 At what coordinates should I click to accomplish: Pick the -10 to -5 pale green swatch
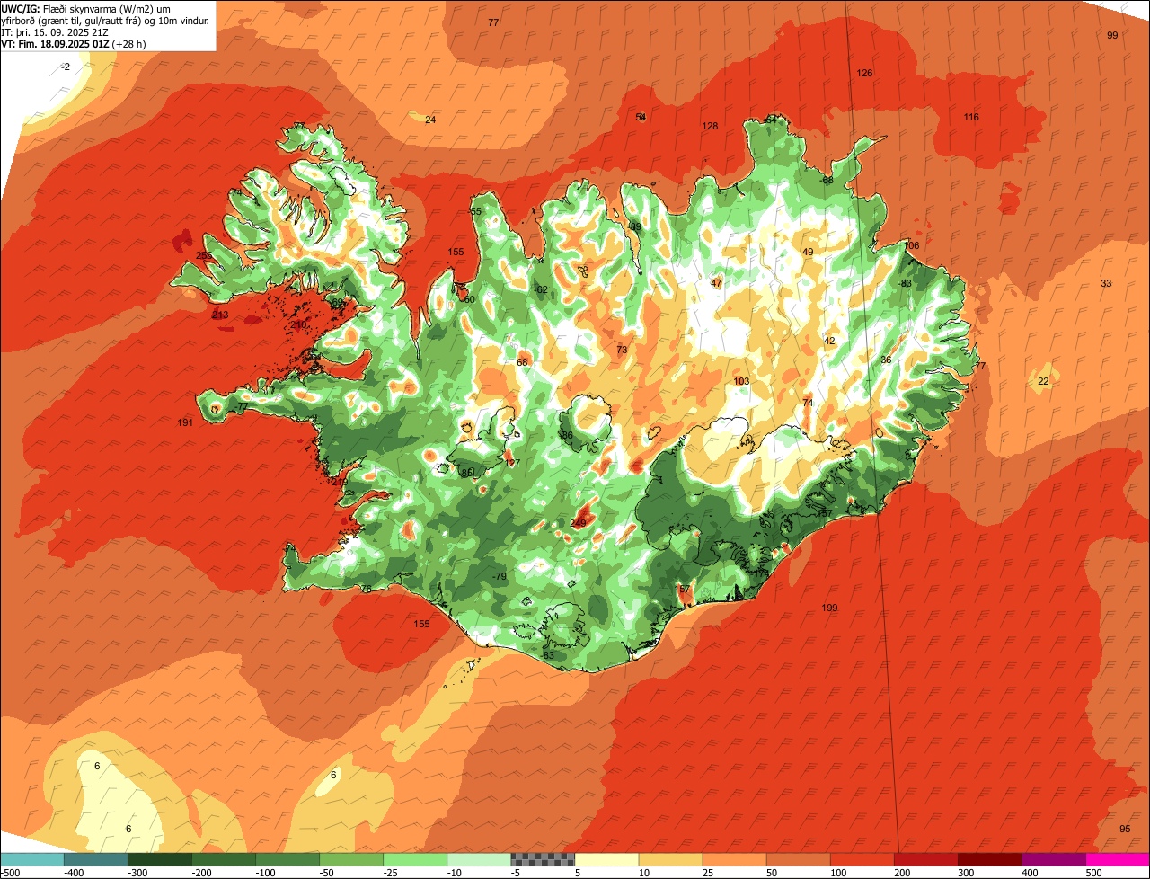click(x=479, y=859)
